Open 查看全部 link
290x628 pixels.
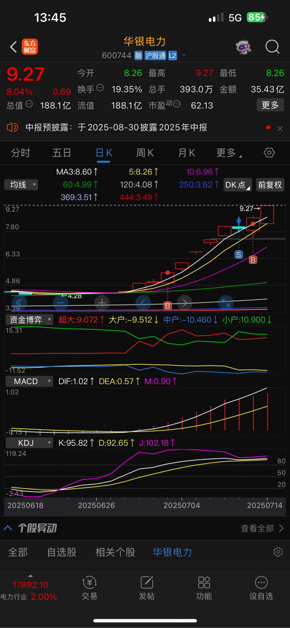point(262,528)
